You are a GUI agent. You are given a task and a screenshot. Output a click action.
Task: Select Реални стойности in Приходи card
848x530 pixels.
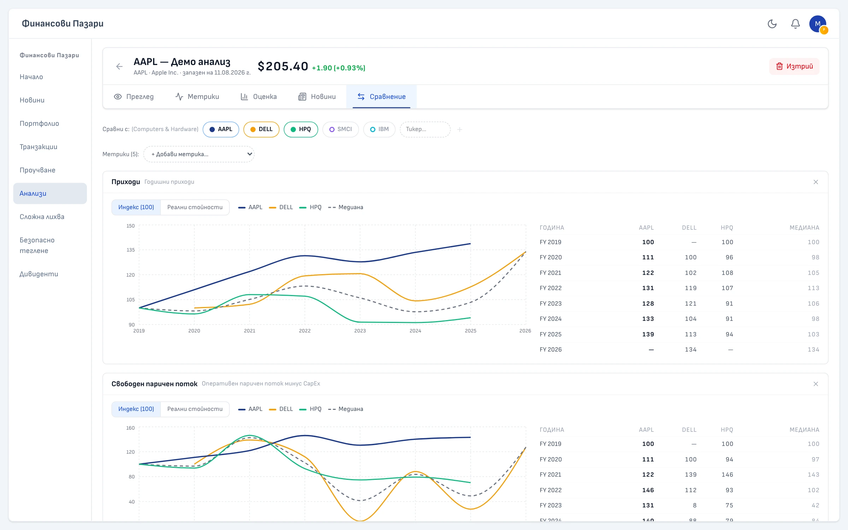coord(195,207)
